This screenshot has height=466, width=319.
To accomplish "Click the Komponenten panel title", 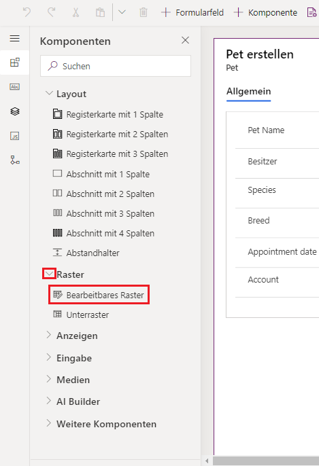I will pos(75,41).
